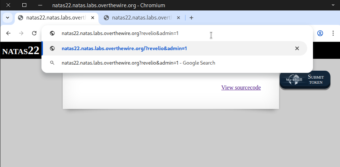Open the Chromium profile icon
Viewport: 340px width, 167px height.
click(320, 33)
